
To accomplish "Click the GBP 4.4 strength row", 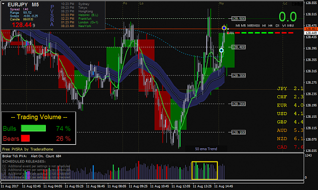I will (290, 122).
